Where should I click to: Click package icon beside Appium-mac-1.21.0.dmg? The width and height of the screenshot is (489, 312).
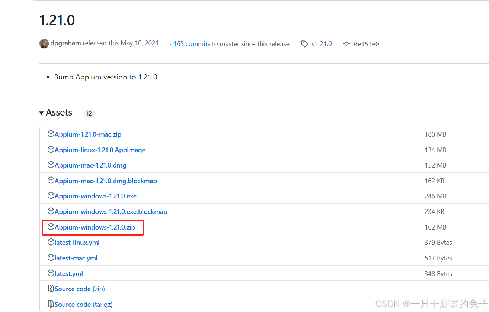click(x=51, y=165)
